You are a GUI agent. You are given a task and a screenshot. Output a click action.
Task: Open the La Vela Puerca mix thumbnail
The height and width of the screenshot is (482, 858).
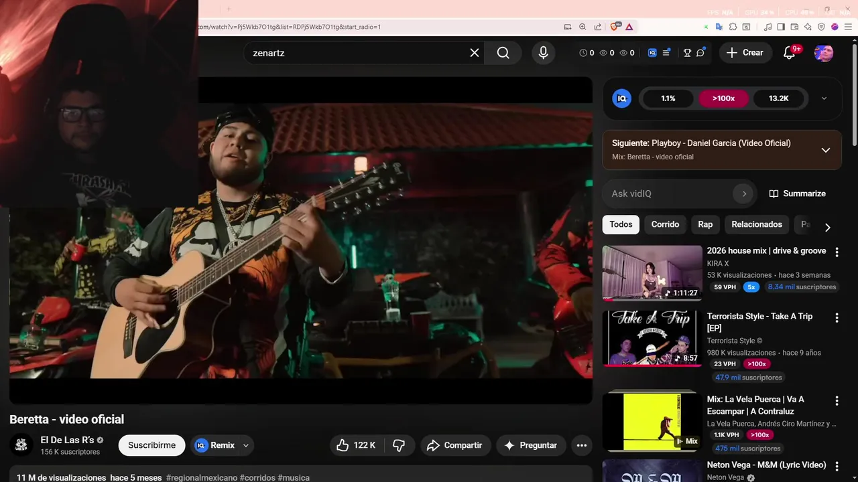(x=652, y=422)
